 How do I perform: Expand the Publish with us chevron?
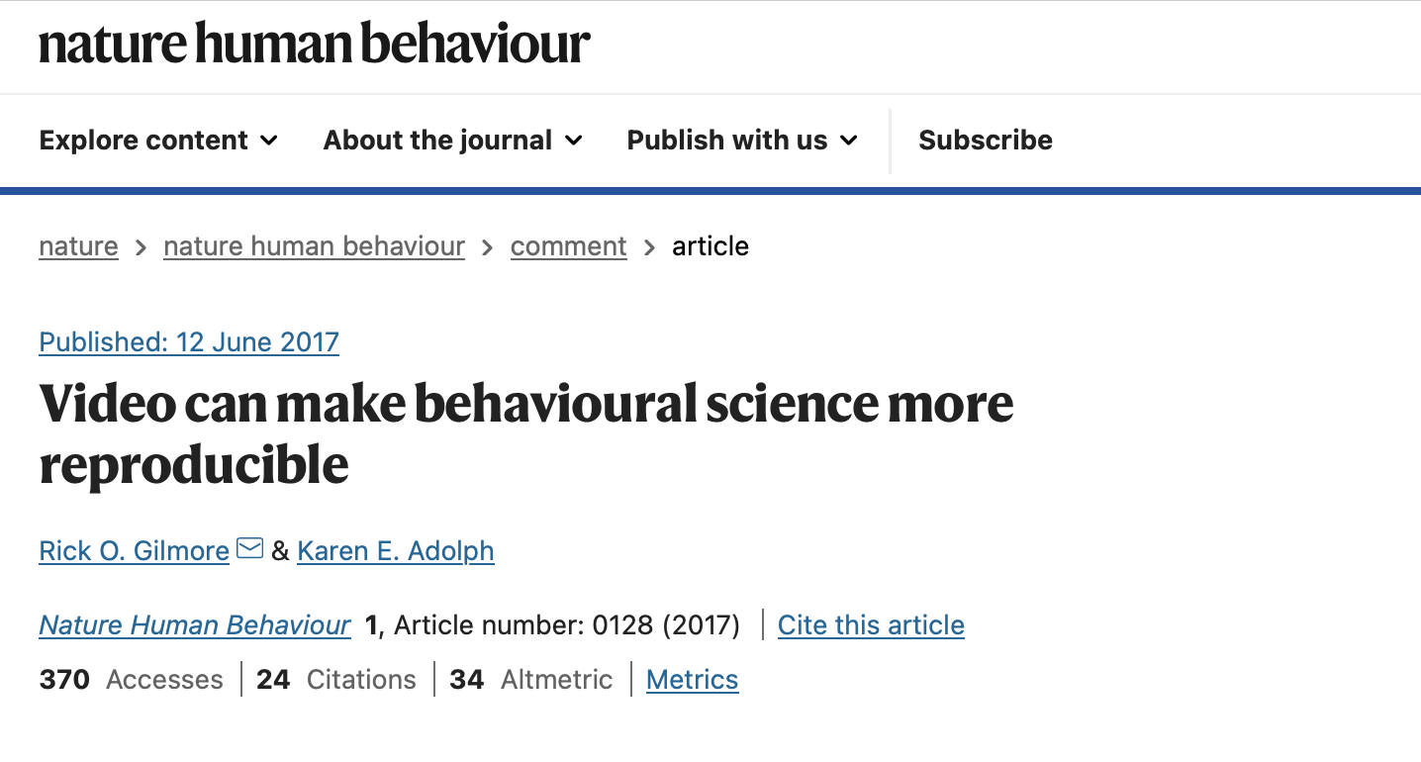pos(849,141)
